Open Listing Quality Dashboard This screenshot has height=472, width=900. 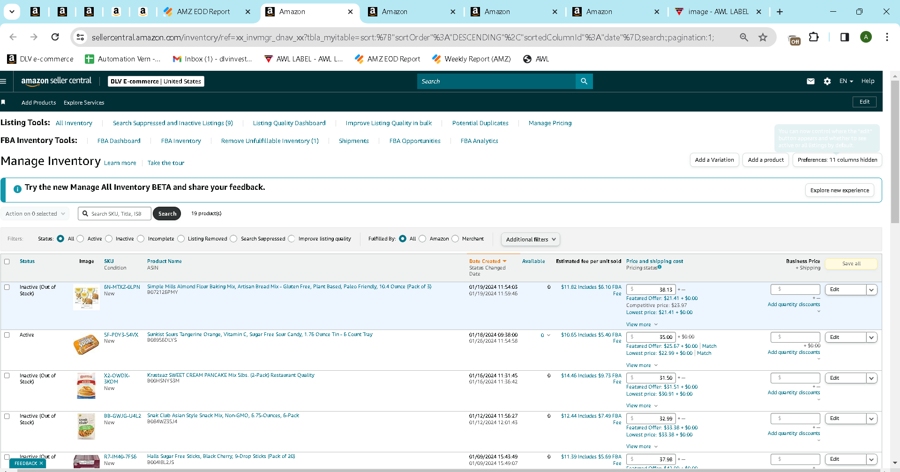coord(289,123)
